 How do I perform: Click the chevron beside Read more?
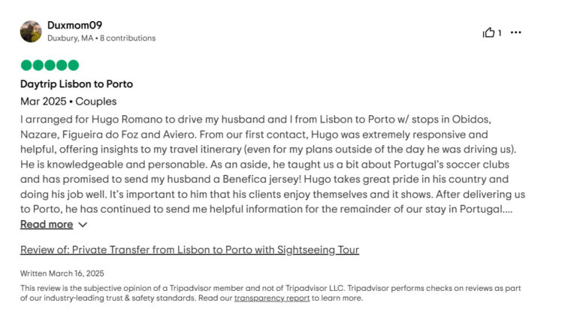point(83,224)
